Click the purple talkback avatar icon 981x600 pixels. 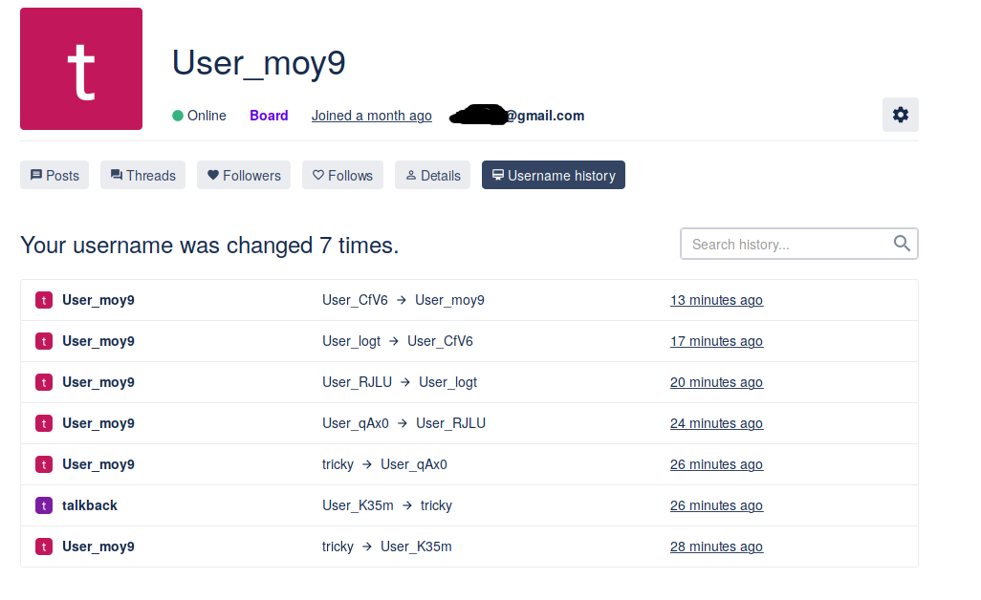[43, 505]
